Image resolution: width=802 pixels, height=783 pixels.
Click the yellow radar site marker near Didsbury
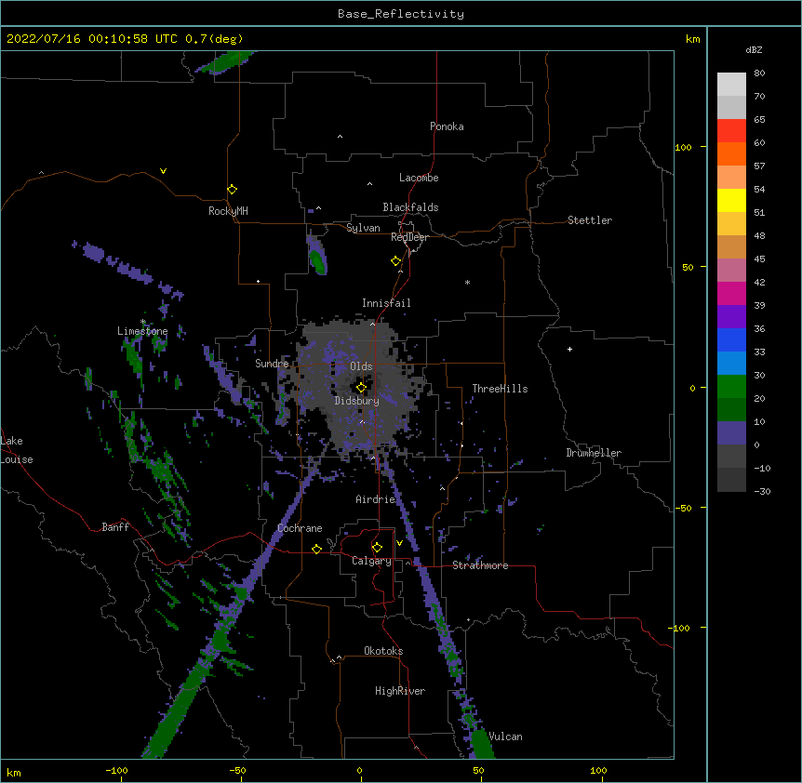coord(361,388)
